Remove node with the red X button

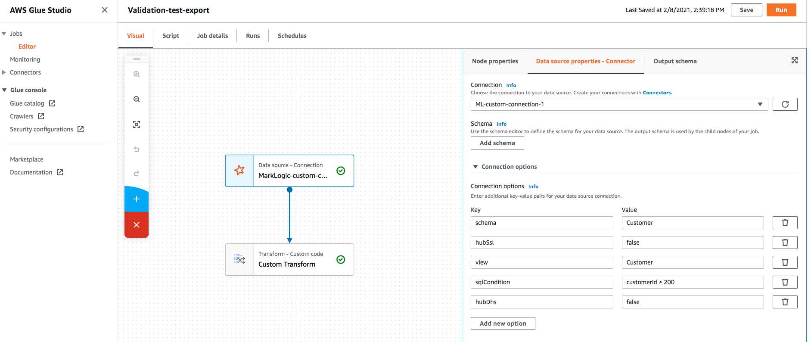pyautogui.click(x=137, y=225)
